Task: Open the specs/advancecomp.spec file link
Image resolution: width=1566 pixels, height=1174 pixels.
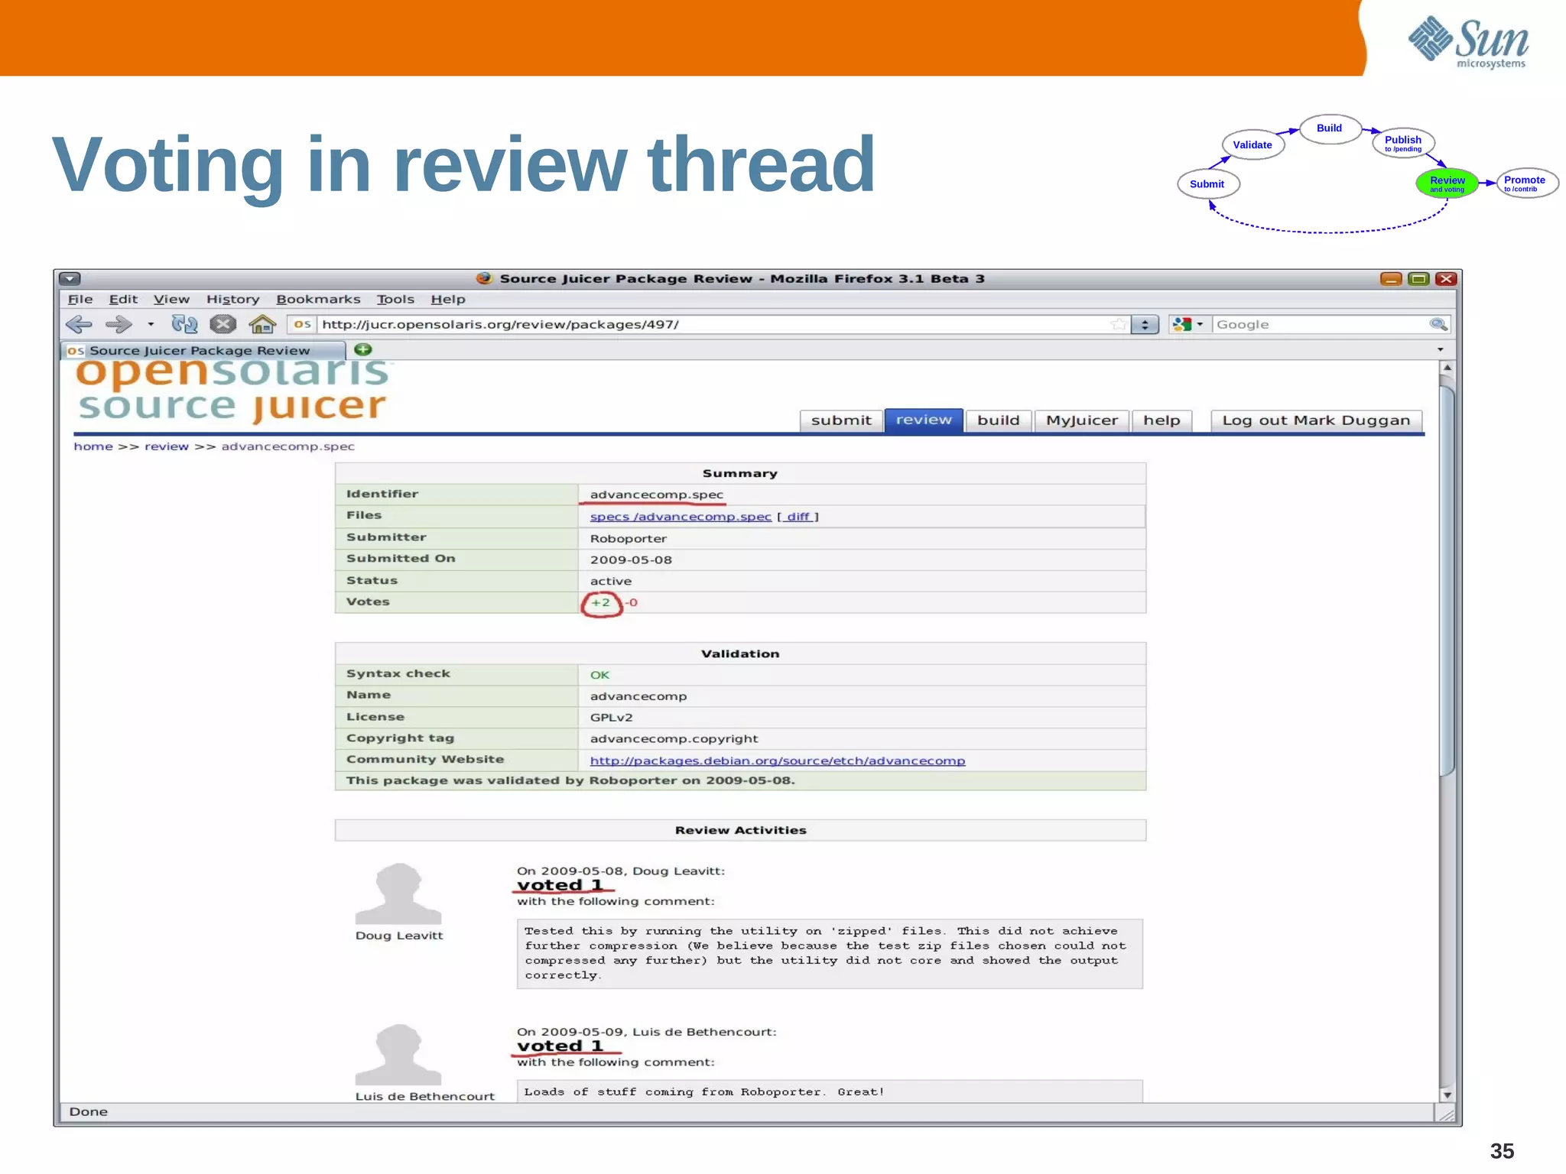Action: [x=681, y=517]
